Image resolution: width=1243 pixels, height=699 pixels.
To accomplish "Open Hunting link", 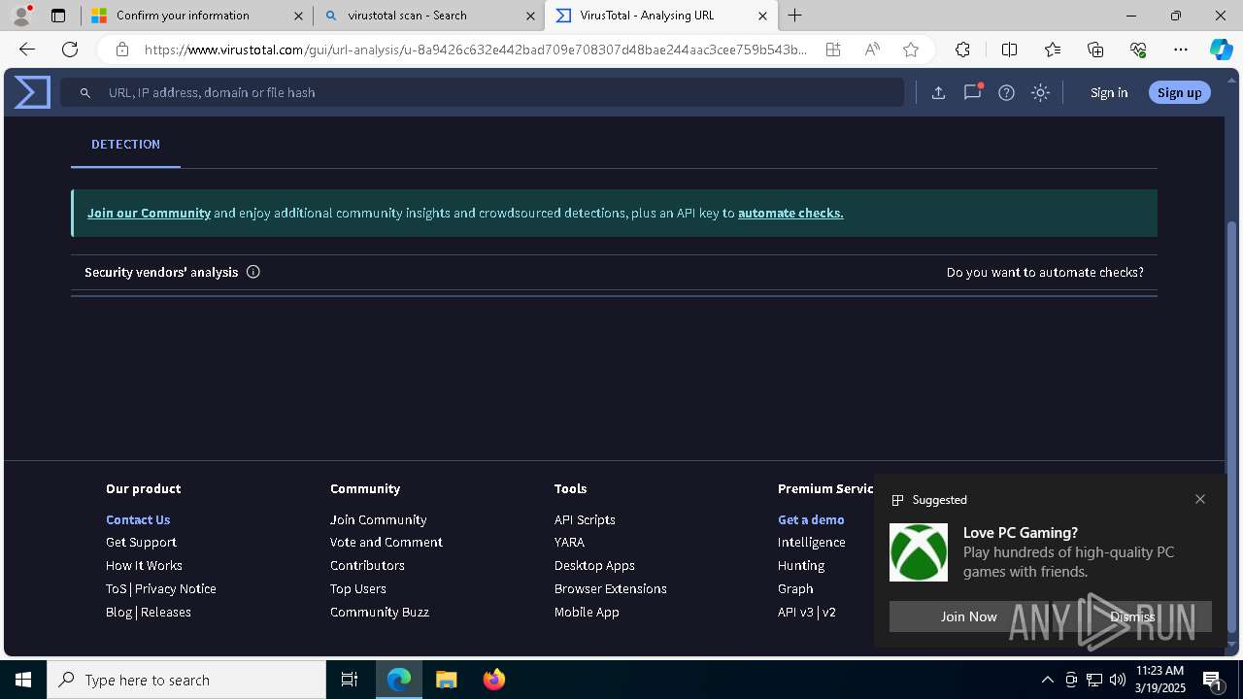I will [x=801, y=565].
